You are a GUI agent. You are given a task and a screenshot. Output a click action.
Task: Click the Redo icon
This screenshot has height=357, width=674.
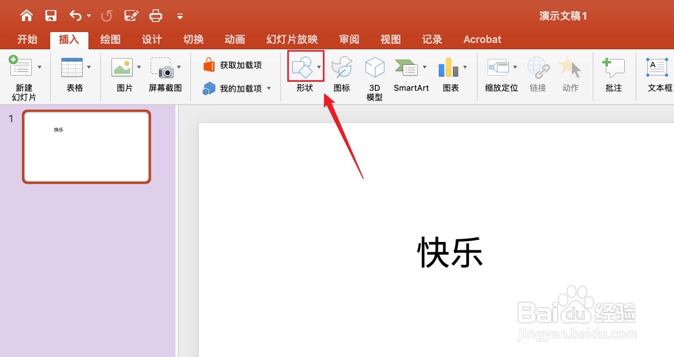(107, 16)
